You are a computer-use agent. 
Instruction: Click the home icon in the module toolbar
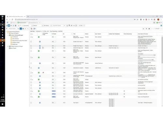click(16, 25)
